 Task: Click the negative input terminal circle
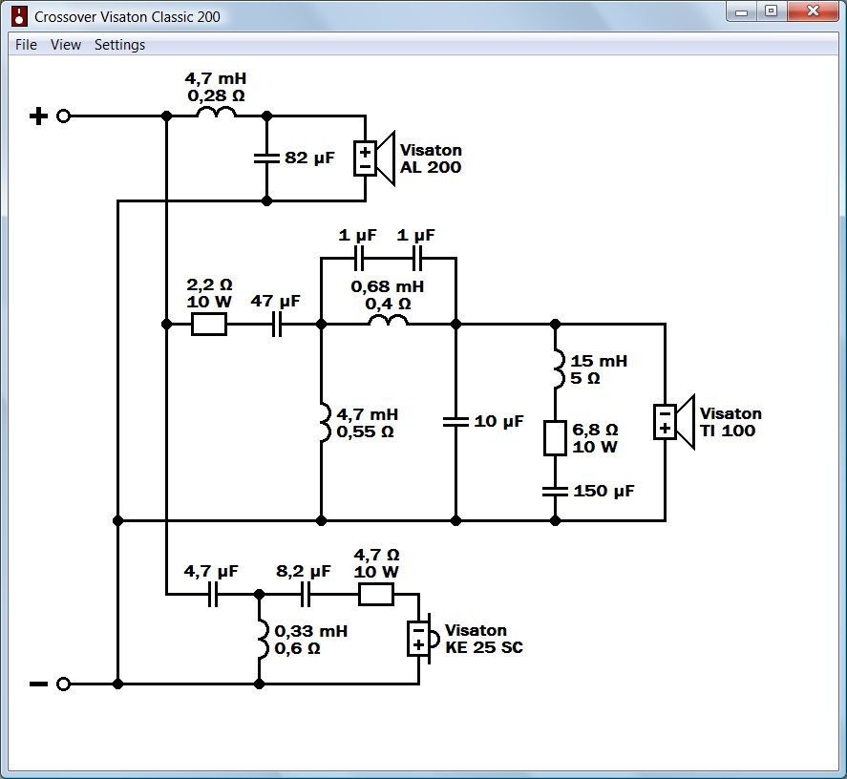click(x=63, y=684)
